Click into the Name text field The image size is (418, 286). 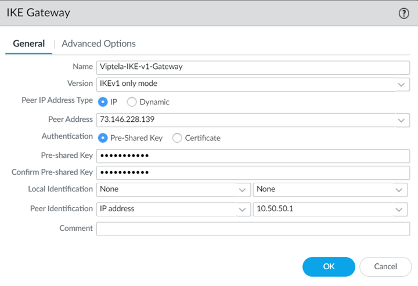[x=253, y=67]
